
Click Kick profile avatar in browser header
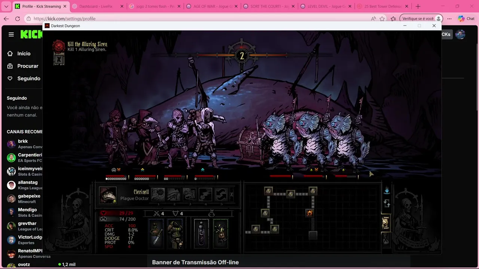[460, 34]
